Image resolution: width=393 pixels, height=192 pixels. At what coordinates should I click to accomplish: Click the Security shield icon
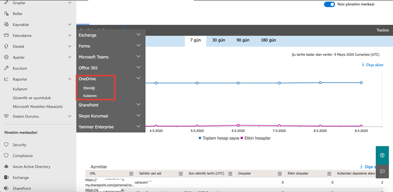[6, 145]
